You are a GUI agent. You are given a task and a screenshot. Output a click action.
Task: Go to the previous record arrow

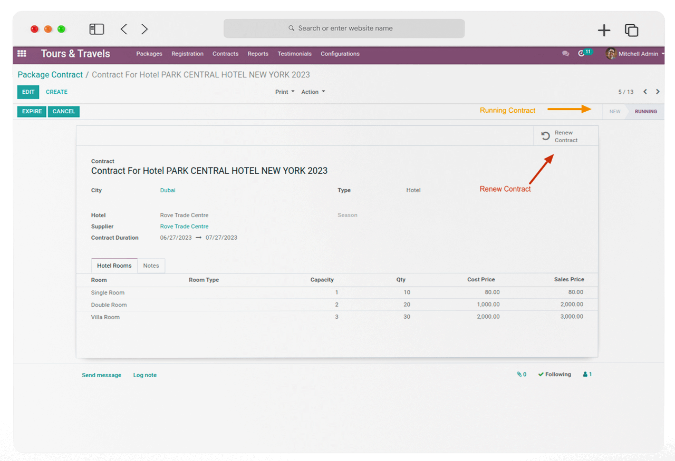point(645,92)
